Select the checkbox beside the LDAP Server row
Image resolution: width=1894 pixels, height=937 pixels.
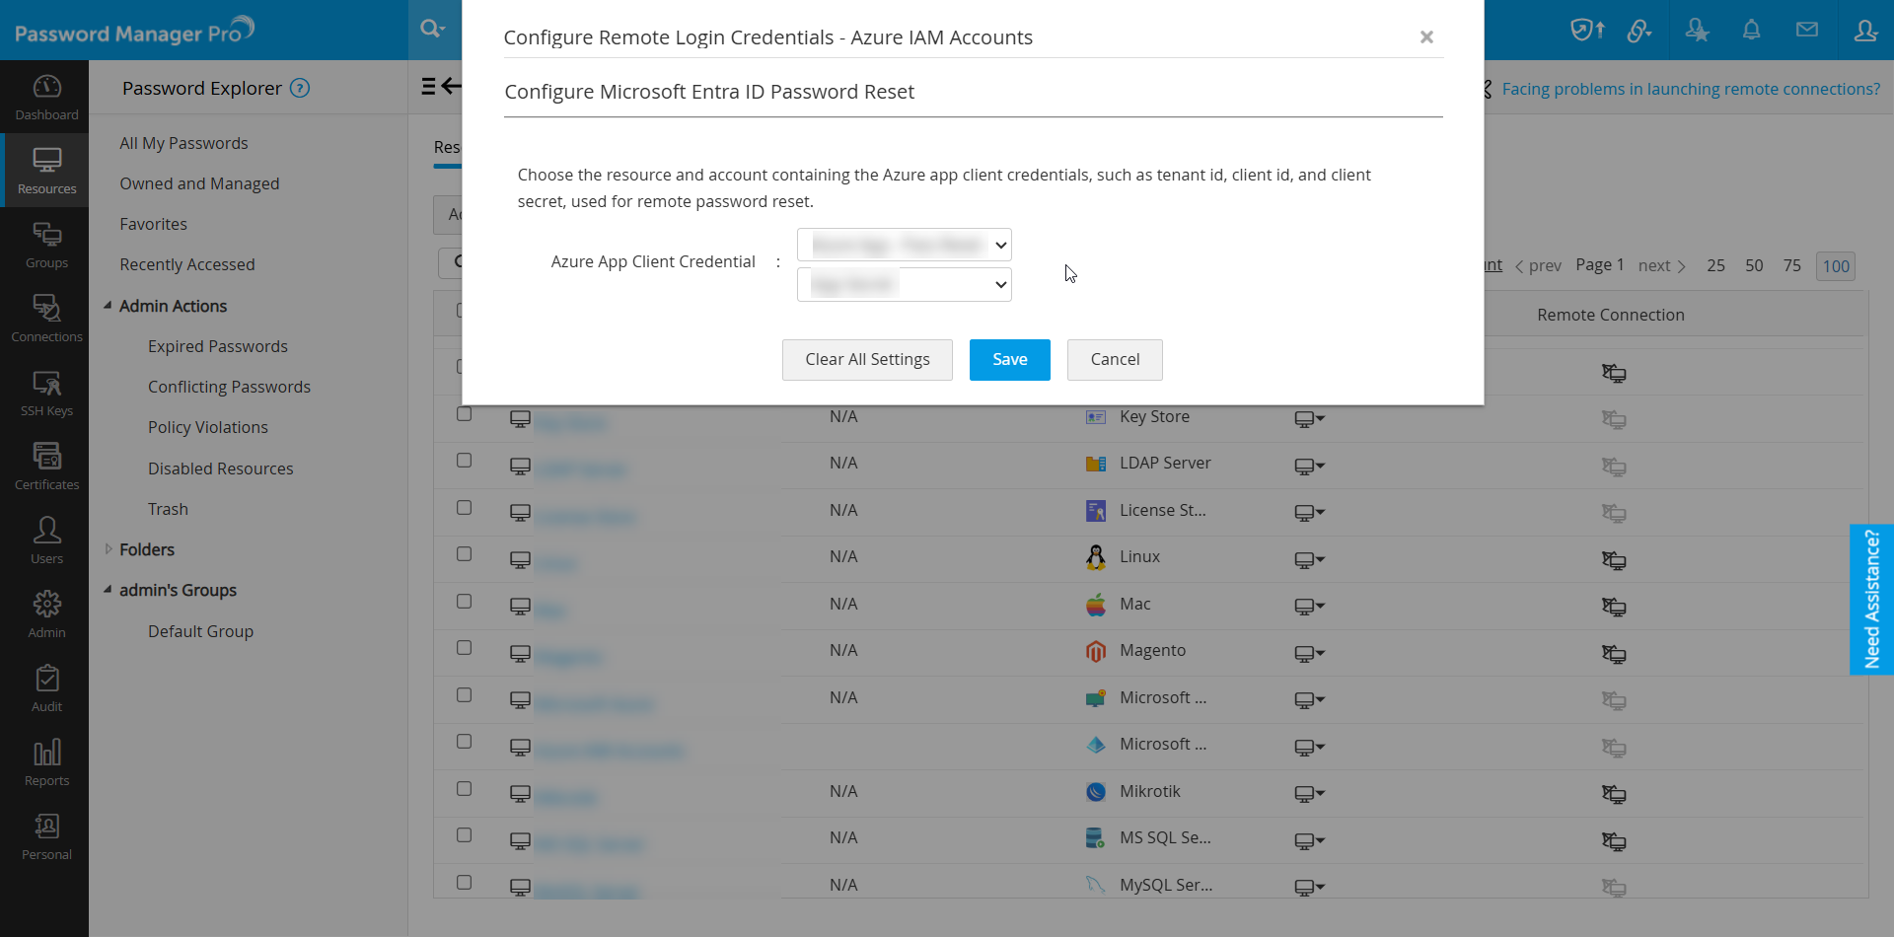point(465,460)
